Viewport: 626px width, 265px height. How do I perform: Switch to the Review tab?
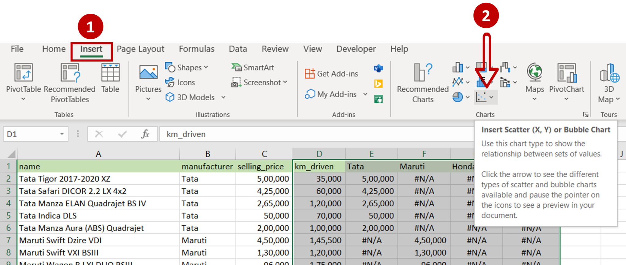pyautogui.click(x=275, y=49)
